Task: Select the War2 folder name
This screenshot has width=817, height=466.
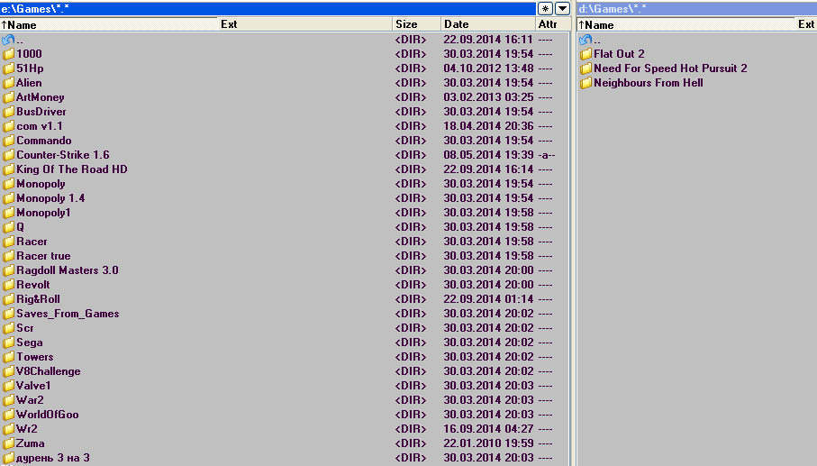Action: (x=30, y=400)
